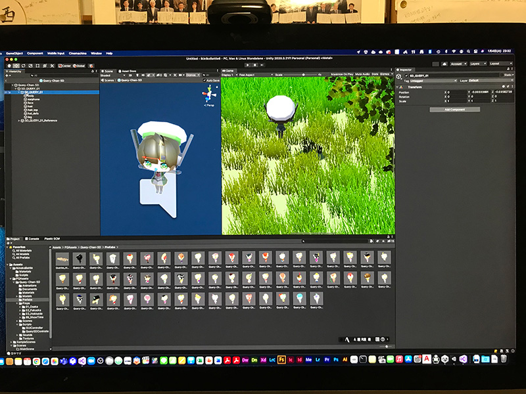Open the Display 1 dropdown
526x394 pixels.
pos(229,75)
